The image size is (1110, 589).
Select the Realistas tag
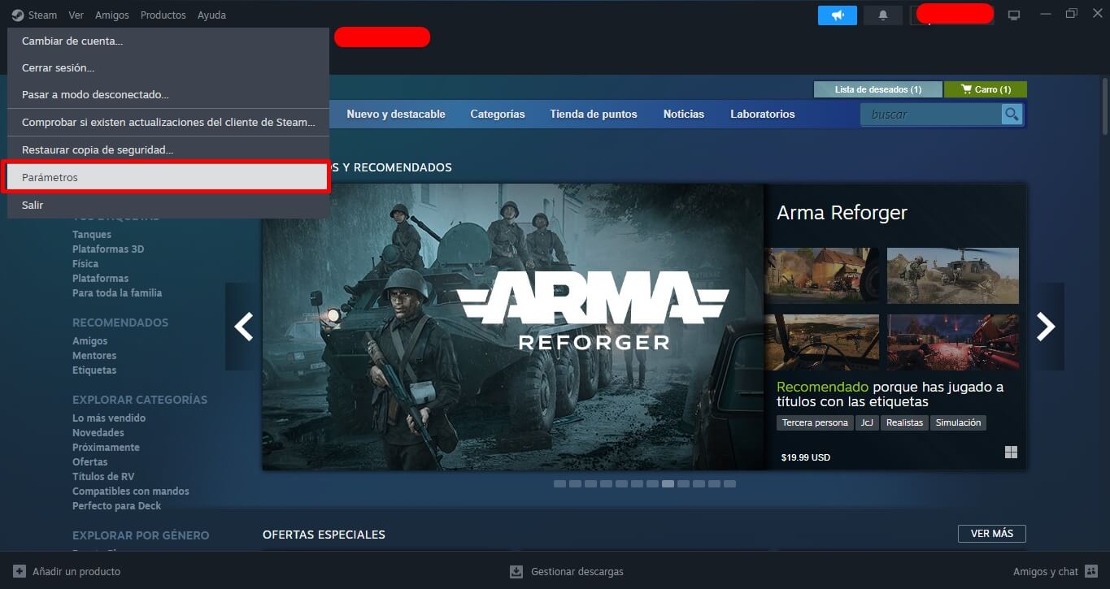(x=904, y=422)
